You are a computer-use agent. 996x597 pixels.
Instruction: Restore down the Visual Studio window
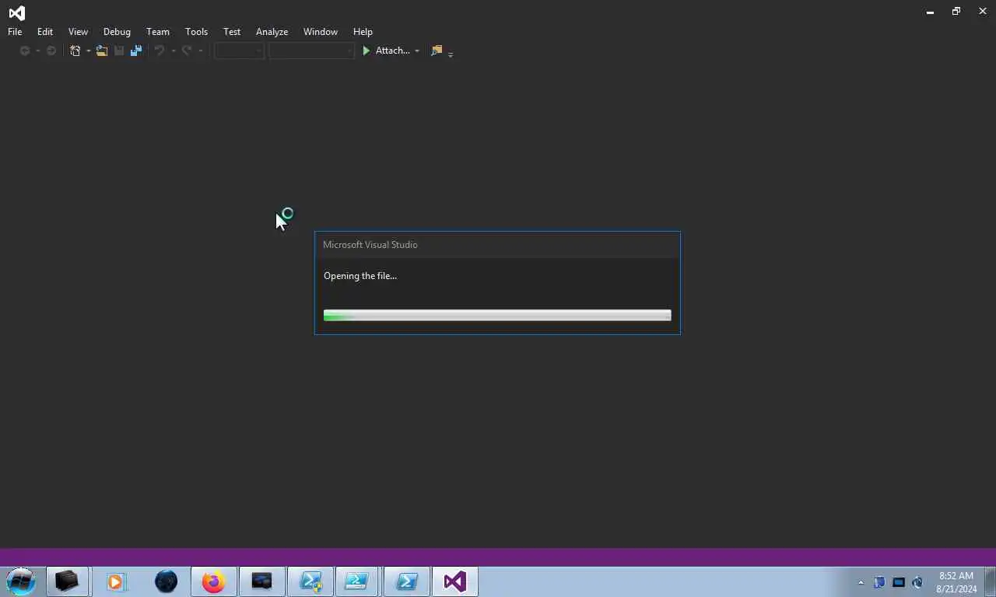(956, 12)
